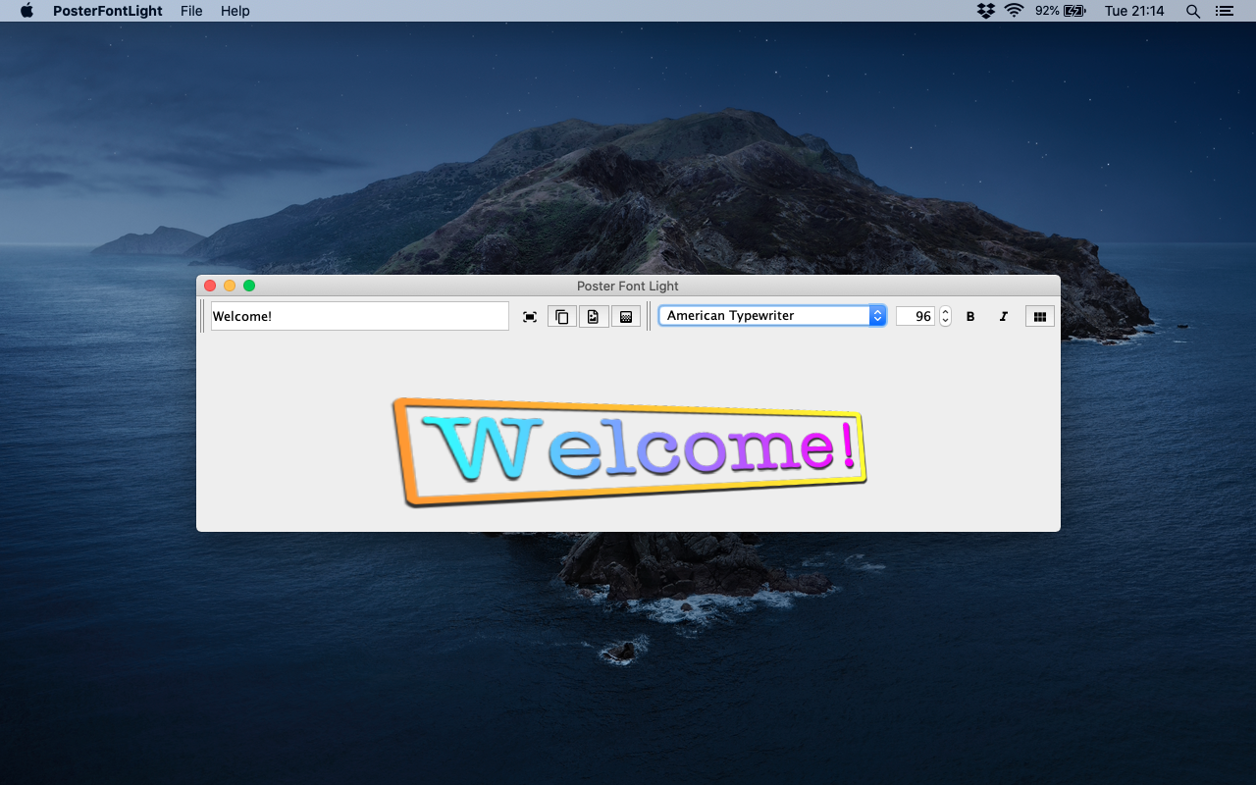Open the Help menu
Viewport: 1256px width, 785px height.
pos(235,11)
